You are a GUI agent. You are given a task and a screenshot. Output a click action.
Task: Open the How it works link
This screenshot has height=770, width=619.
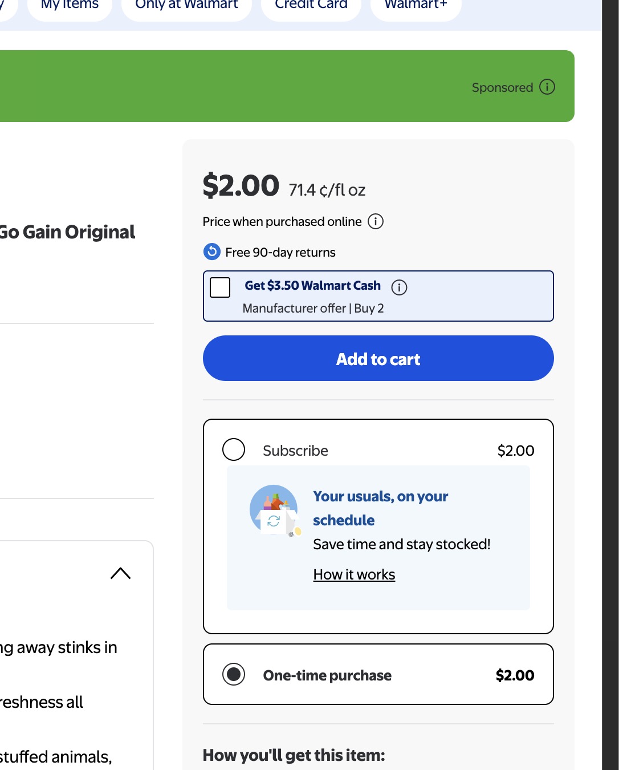(x=354, y=574)
